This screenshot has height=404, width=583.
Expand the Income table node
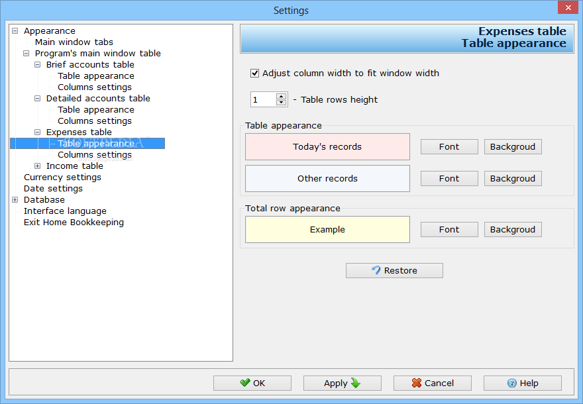37,166
